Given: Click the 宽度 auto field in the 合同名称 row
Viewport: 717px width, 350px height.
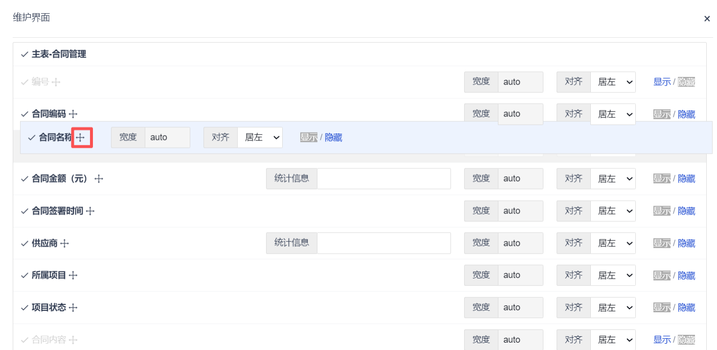Looking at the screenshot, I should pos(167,138).
